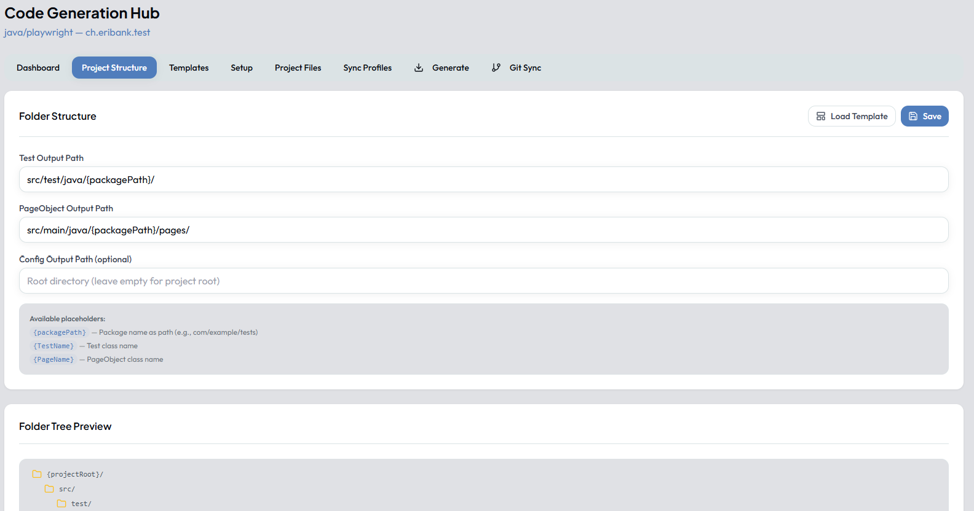Select the {projectRoot}/ tree row
The width and height of the screenshot is (974, 511).
(68, 474)
